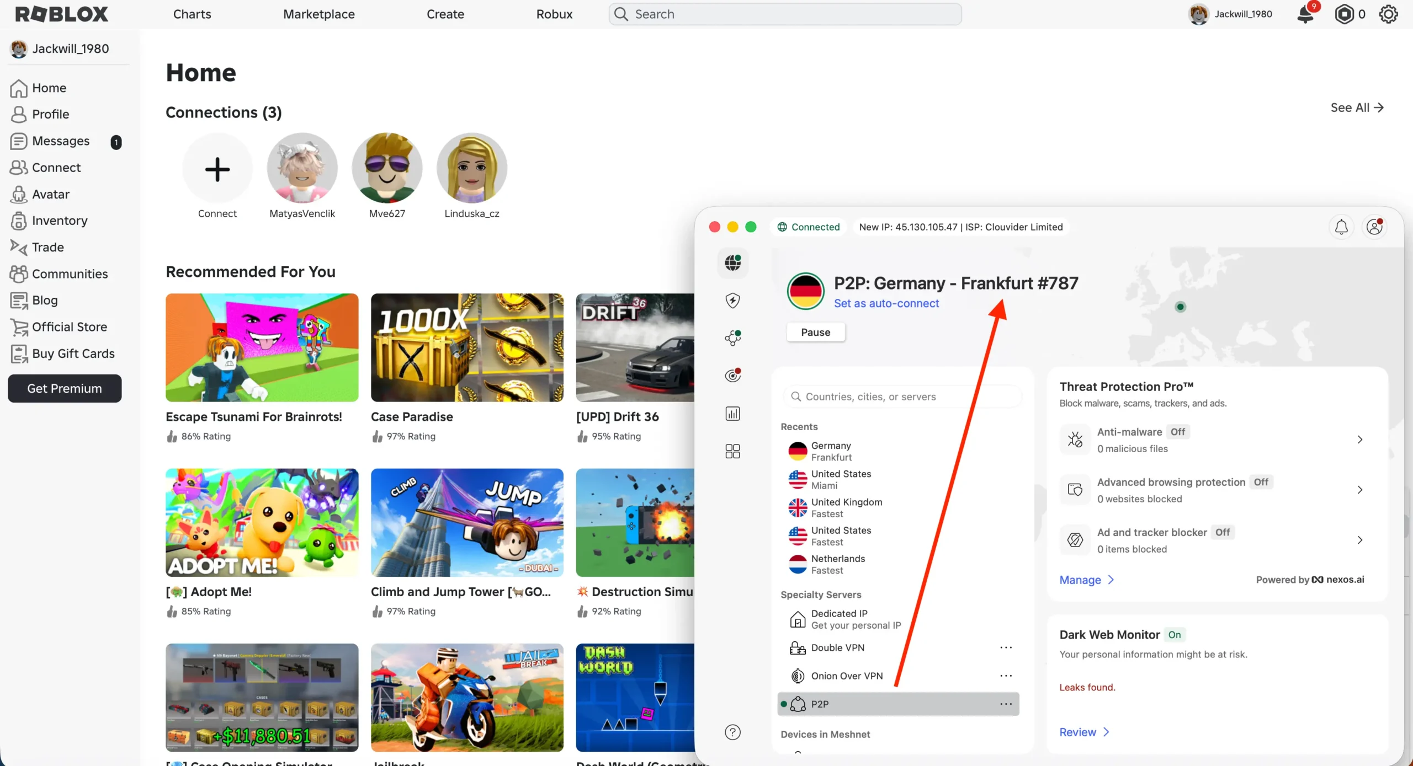Screen dimensions: 1413x766
Task: Open NordVPN notifications bell icon
Action: pyautogui.click(x=1341, y=227)
